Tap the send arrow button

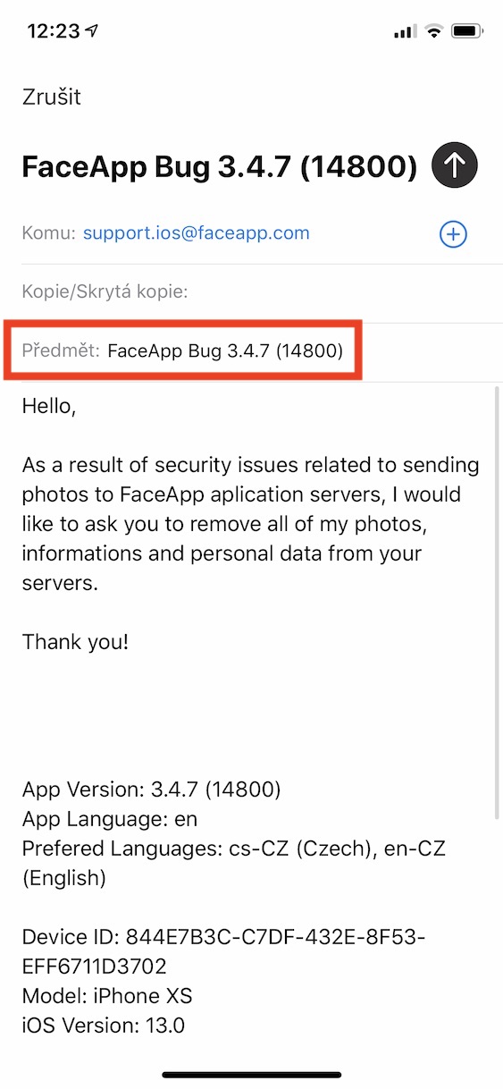click(455, 165)
